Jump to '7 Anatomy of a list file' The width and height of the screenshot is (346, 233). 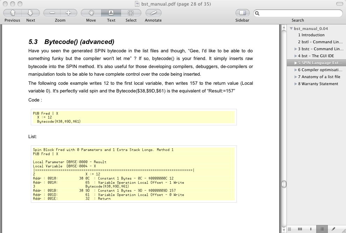(319, 77)
